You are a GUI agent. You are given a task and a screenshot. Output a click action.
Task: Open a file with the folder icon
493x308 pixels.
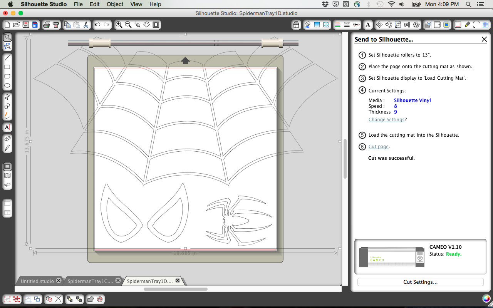point(16,25)
